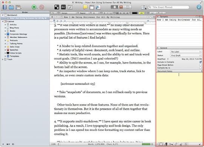The image size is (204, 147).
Task: Click the red Trash delete icon
Action: (42, 7)
